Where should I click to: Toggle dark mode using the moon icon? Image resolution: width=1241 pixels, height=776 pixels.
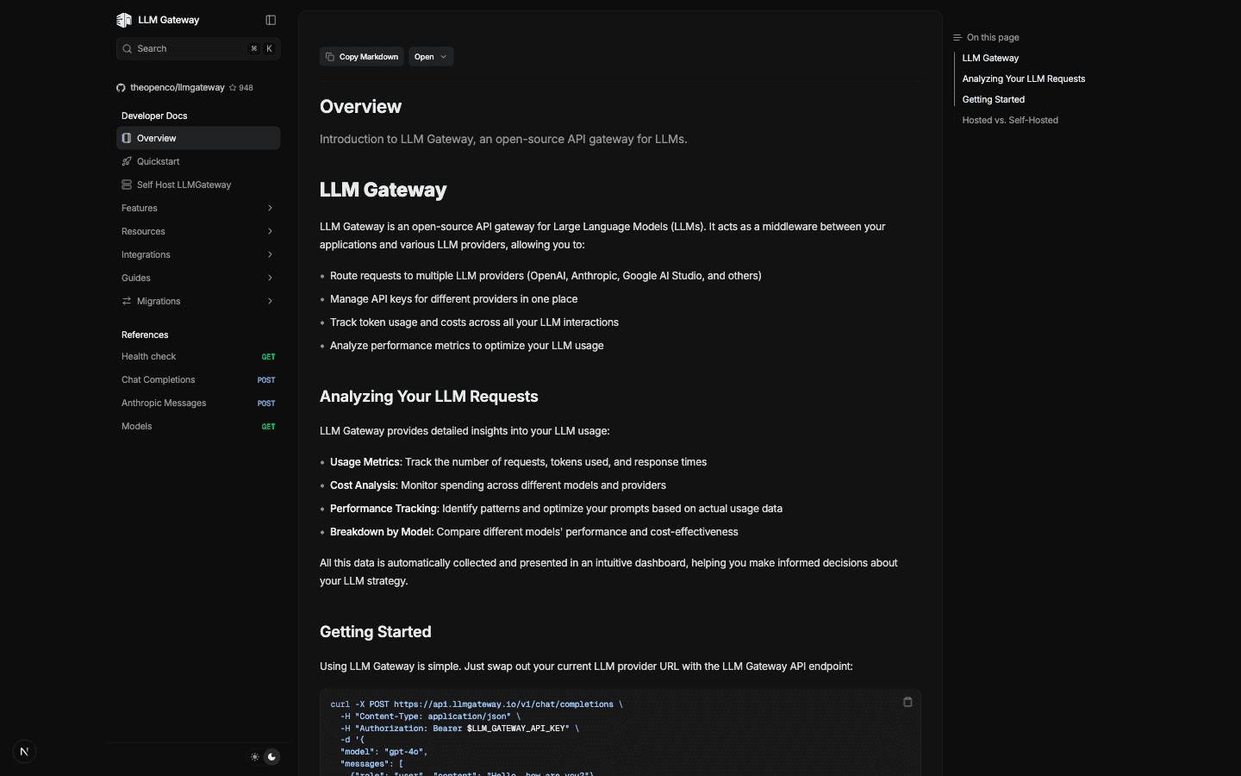pos(271,757)
